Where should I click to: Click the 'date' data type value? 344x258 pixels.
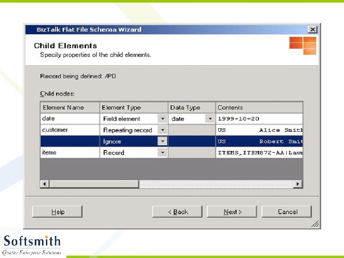(178, 118)
